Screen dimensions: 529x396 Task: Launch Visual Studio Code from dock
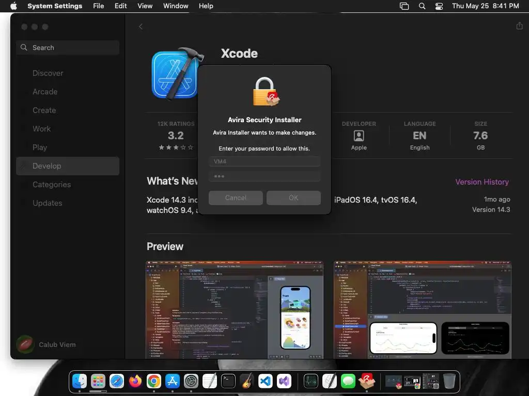265,381
